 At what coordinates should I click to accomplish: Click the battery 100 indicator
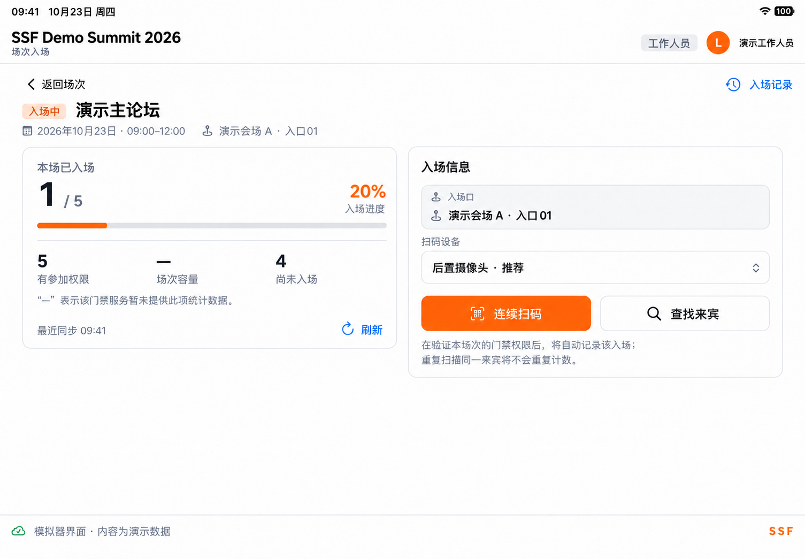[x=784, y=11]
